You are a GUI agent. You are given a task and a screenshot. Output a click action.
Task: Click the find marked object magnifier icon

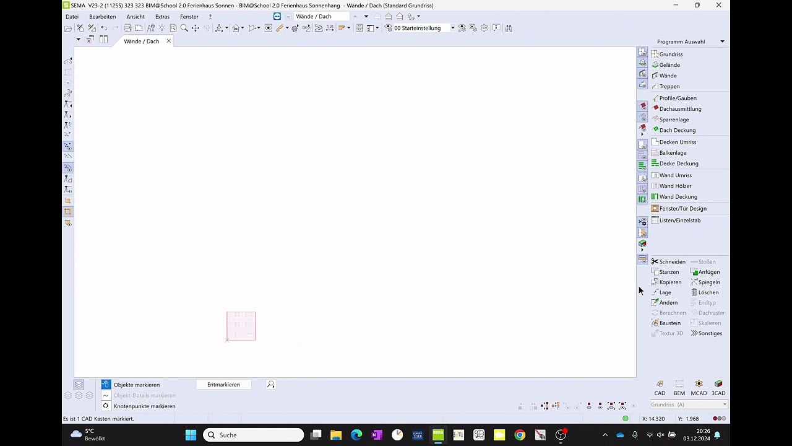tap(270, 385)
